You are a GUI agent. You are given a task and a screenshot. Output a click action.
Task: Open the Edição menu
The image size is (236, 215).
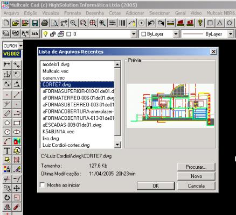pos(31,13)
